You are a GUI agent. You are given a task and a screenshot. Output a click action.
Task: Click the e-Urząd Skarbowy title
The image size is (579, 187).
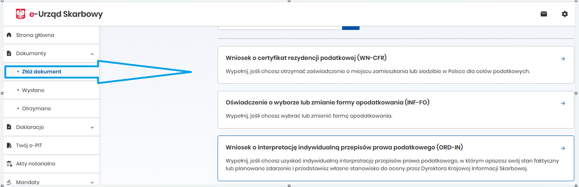click(66, 14)
